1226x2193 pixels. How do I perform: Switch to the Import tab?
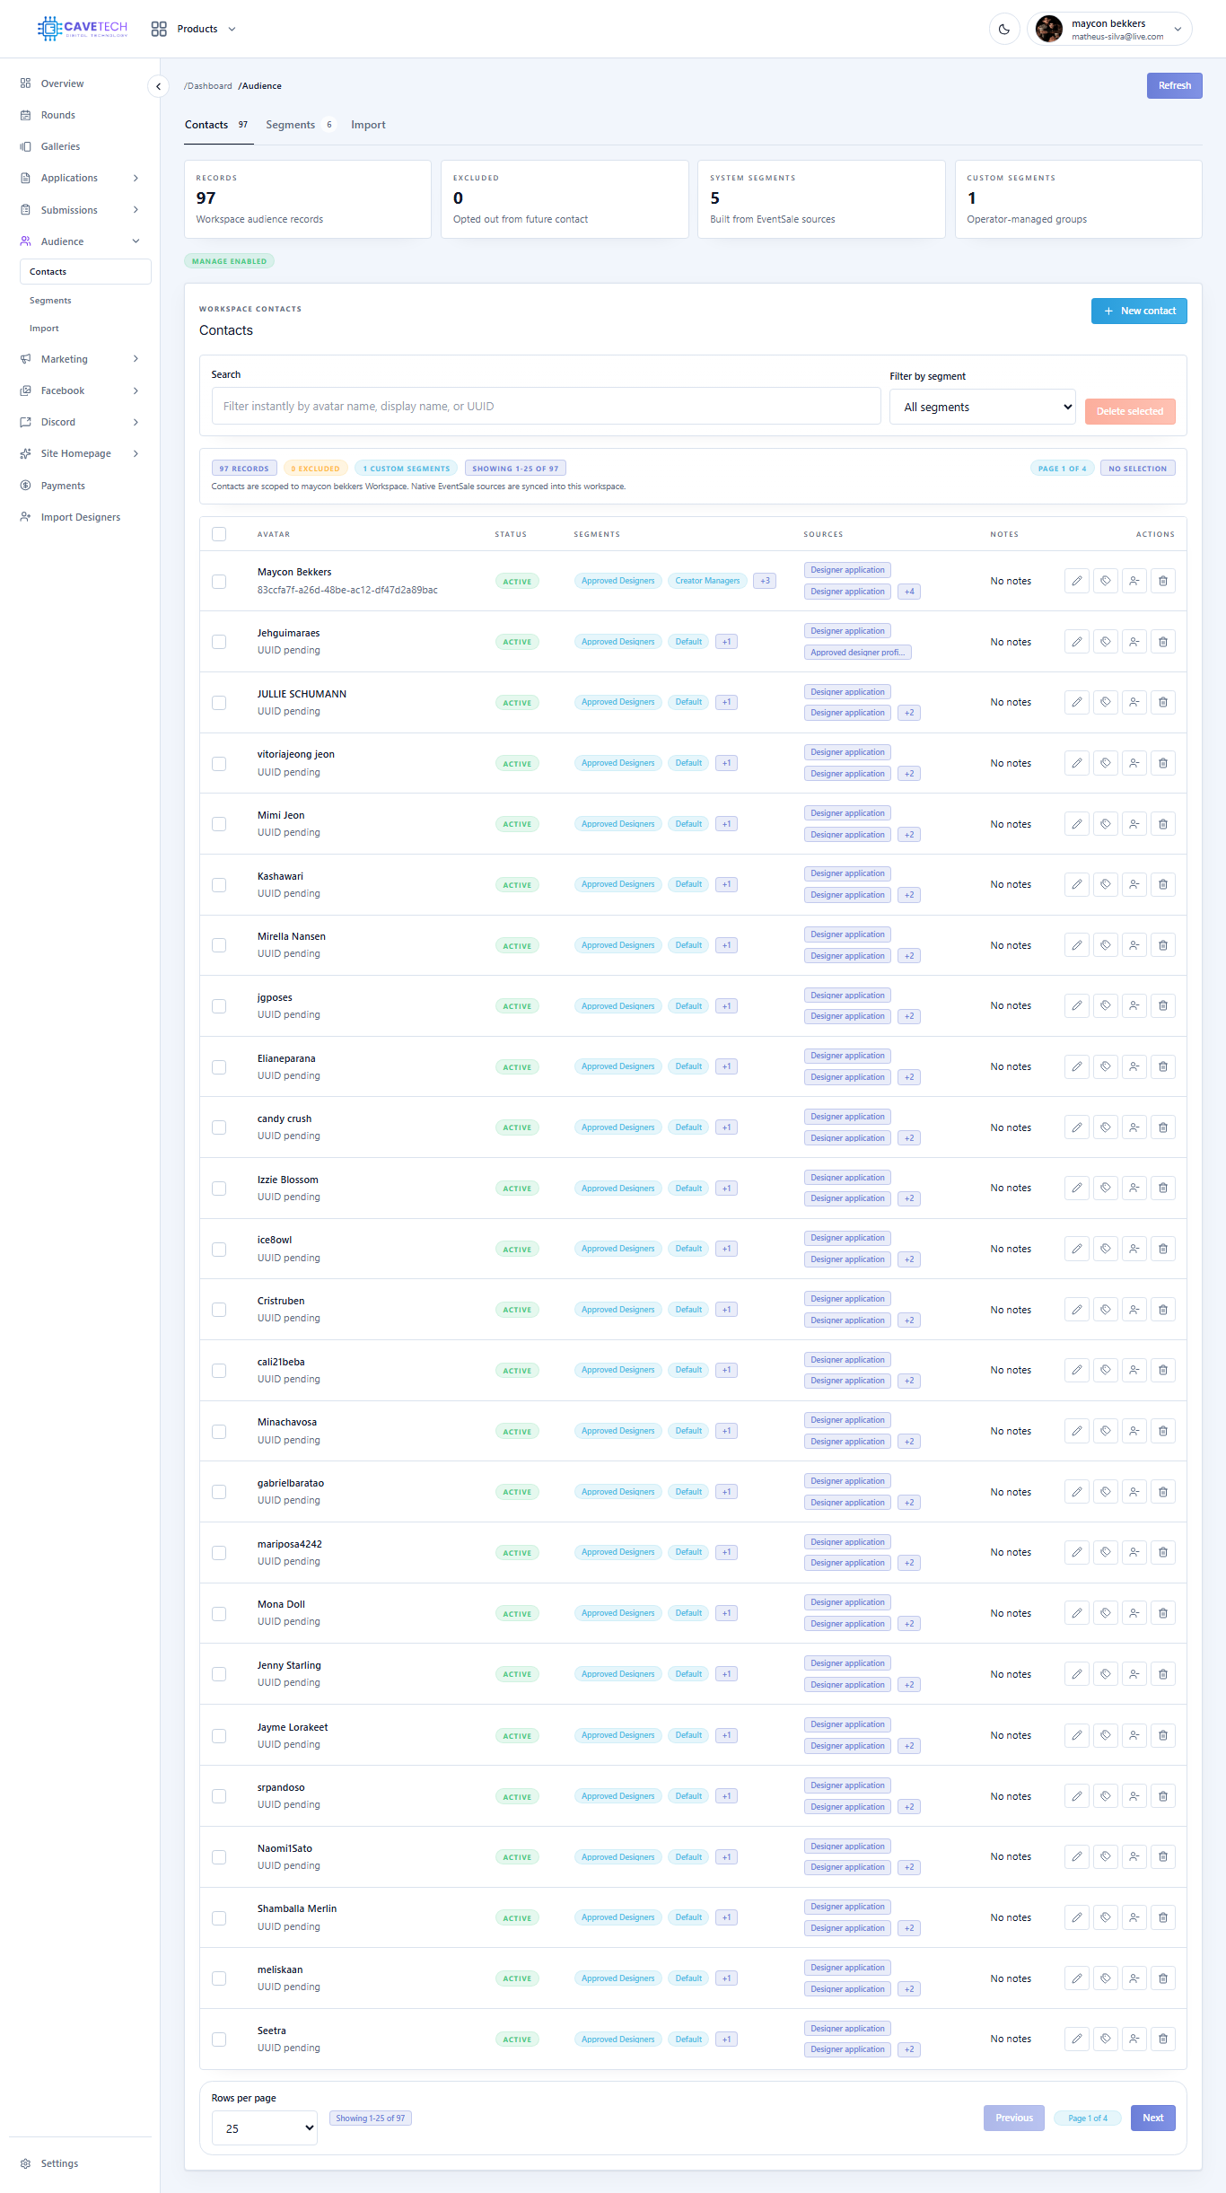[368, 125]
